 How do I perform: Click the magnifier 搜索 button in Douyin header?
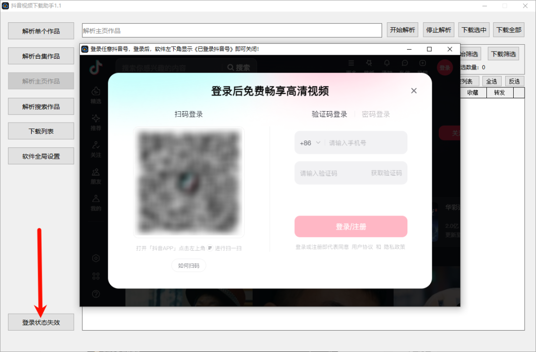[x=239, y=68]
